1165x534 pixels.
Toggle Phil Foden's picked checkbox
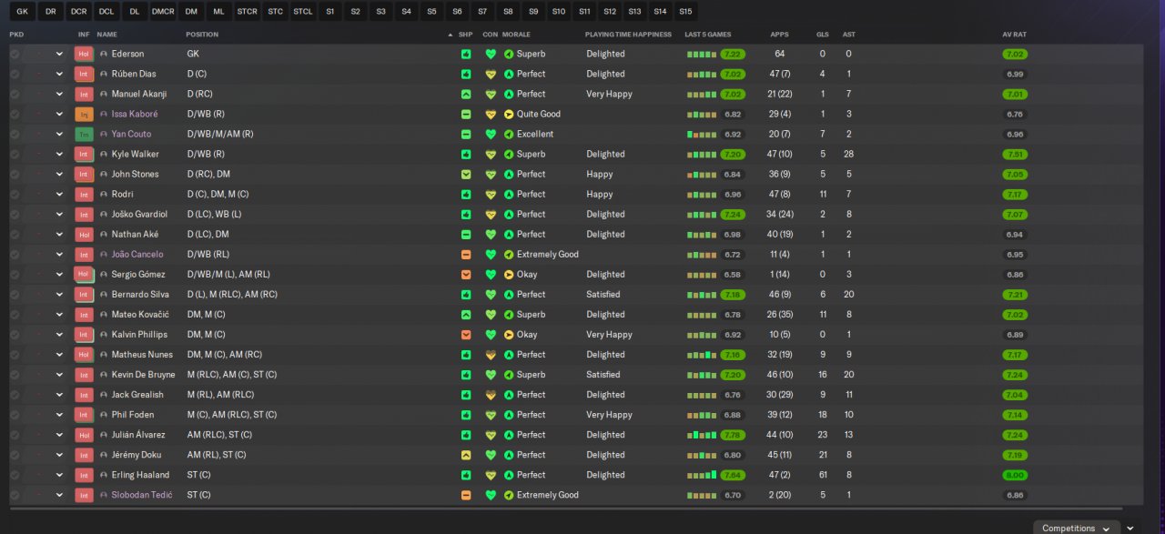(15, 415)
